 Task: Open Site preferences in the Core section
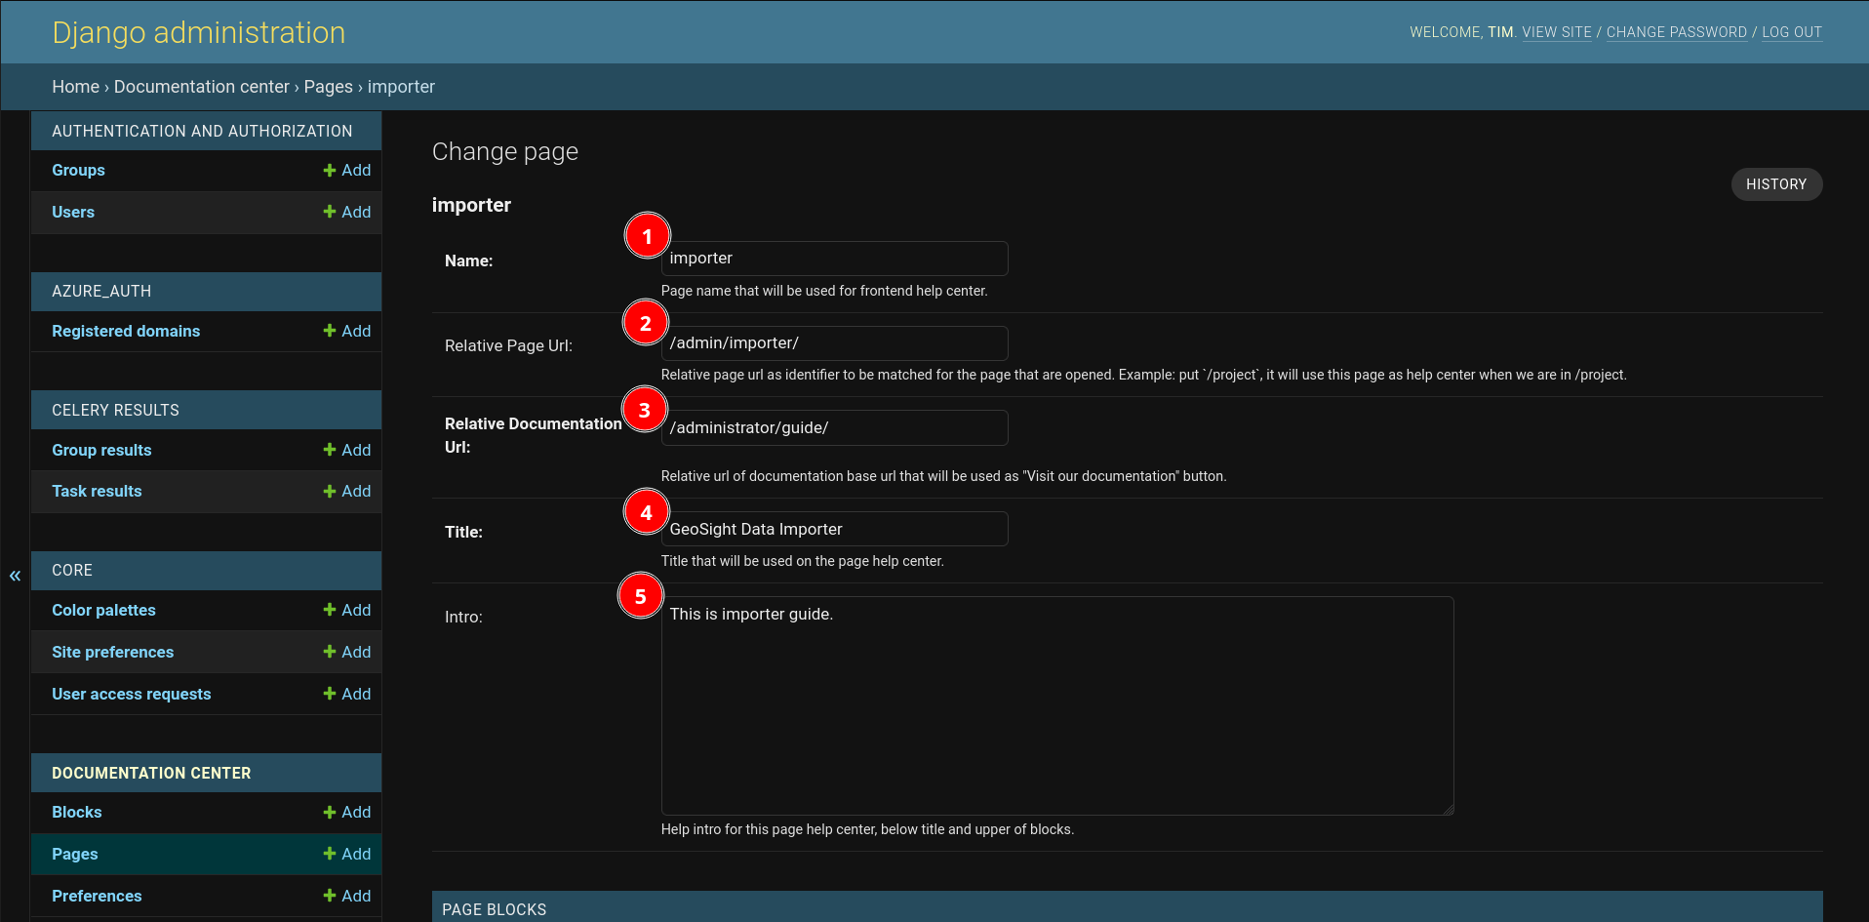pos(113,652)
